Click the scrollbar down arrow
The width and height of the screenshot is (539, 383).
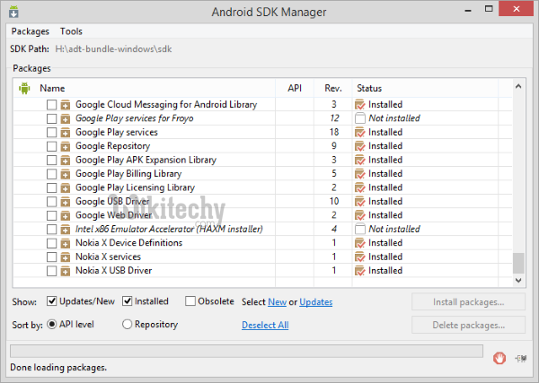click(x=518, y=281)
